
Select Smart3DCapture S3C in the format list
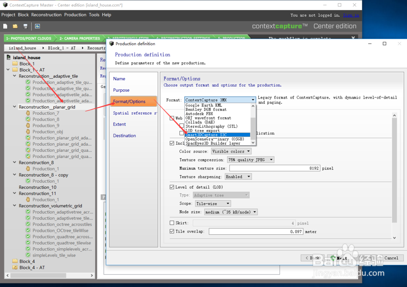point(217,135)
